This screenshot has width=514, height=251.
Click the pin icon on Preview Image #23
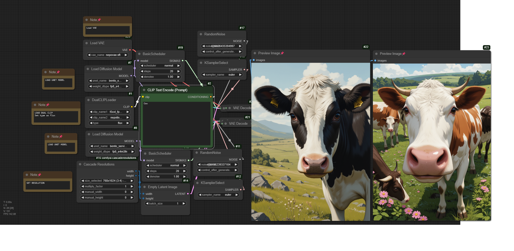[404, 54]
